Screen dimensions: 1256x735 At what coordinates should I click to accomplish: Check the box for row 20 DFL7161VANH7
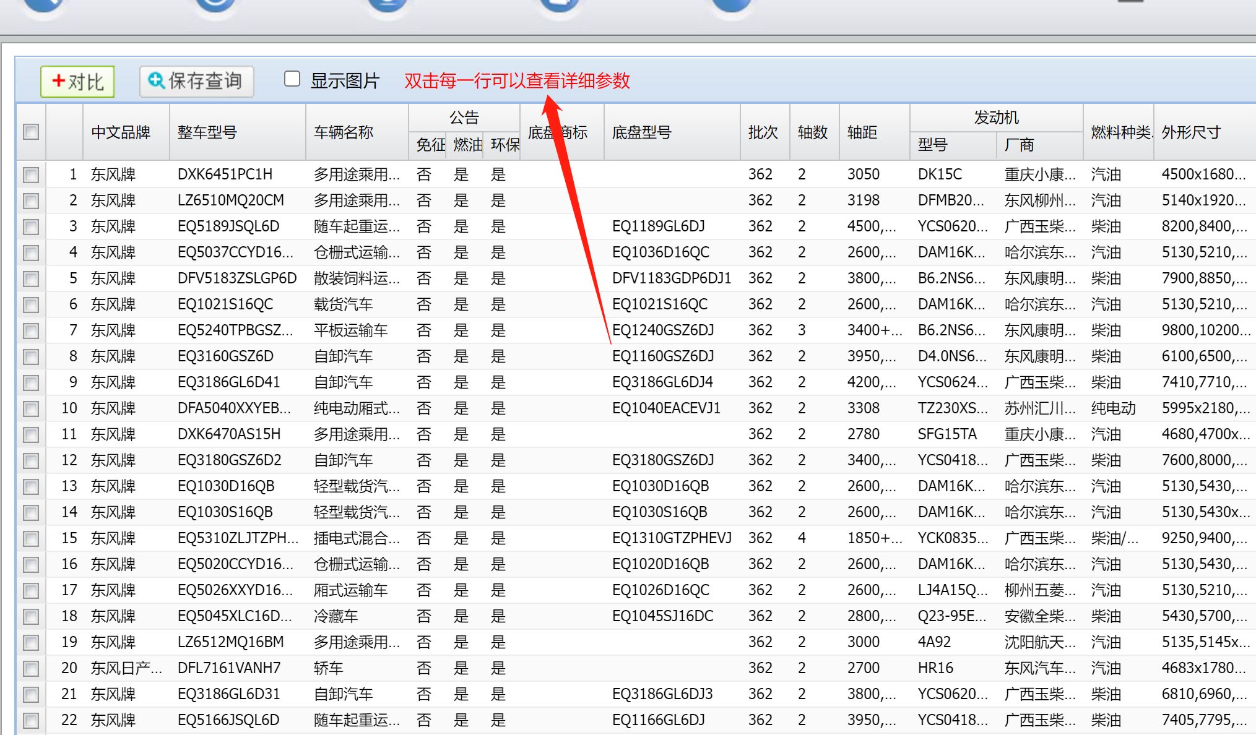pyautogui.click(x=31, y=669)
